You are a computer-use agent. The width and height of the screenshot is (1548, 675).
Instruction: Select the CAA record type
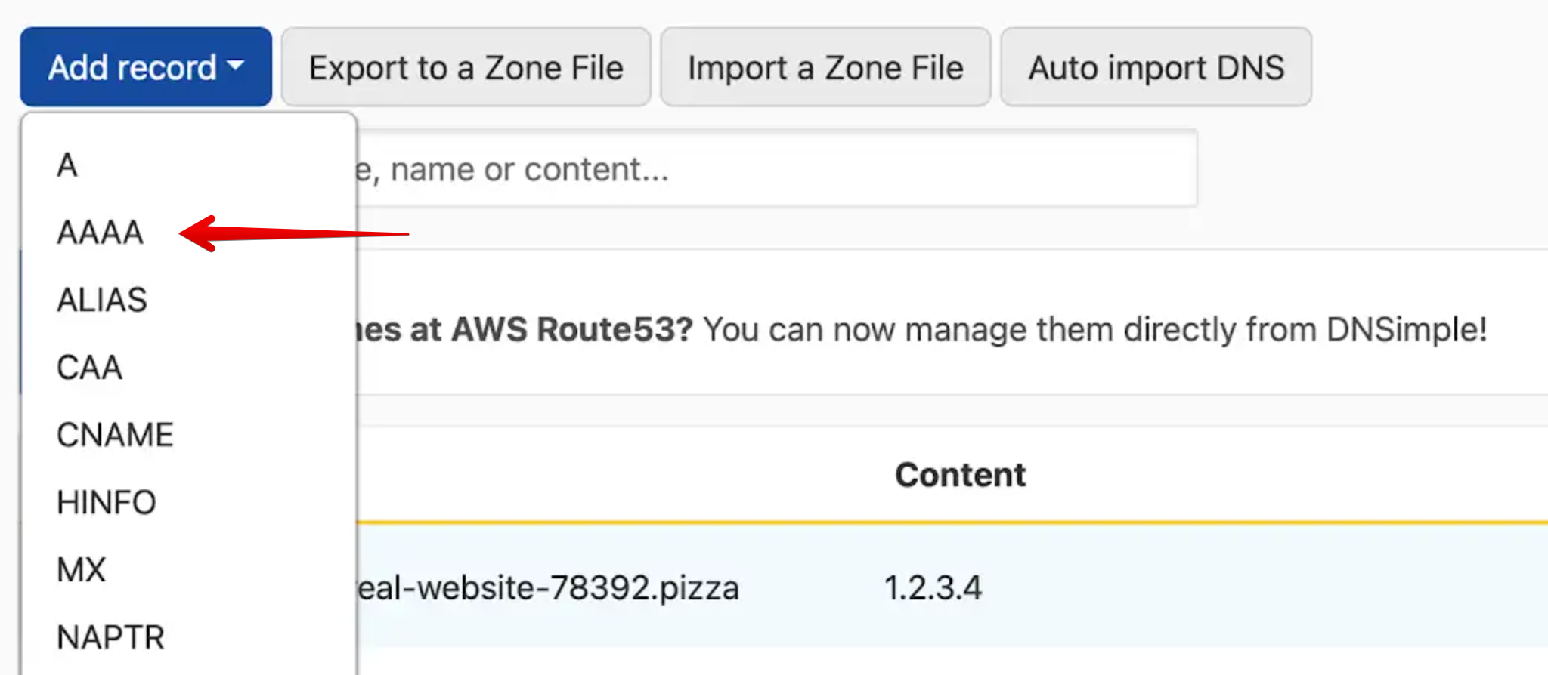point(88,368)
